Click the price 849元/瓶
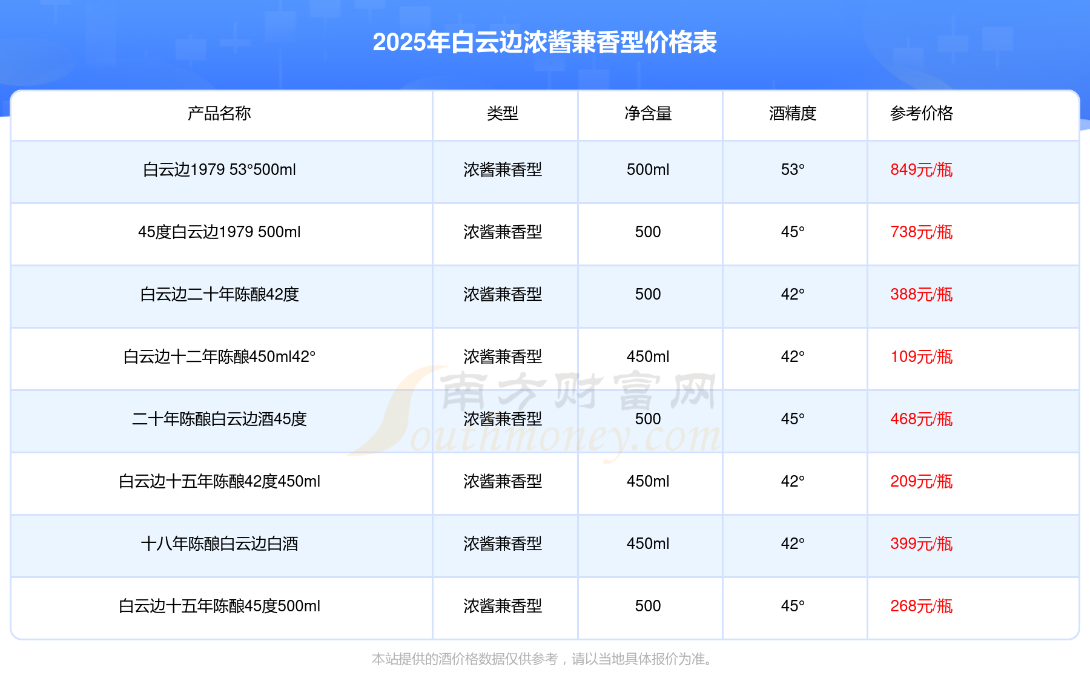Screen dimensions: 1090x690 coord(922,169)
